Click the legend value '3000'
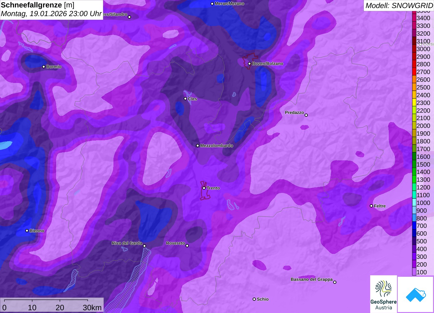The image size is (434, 313). coord(423,49)
